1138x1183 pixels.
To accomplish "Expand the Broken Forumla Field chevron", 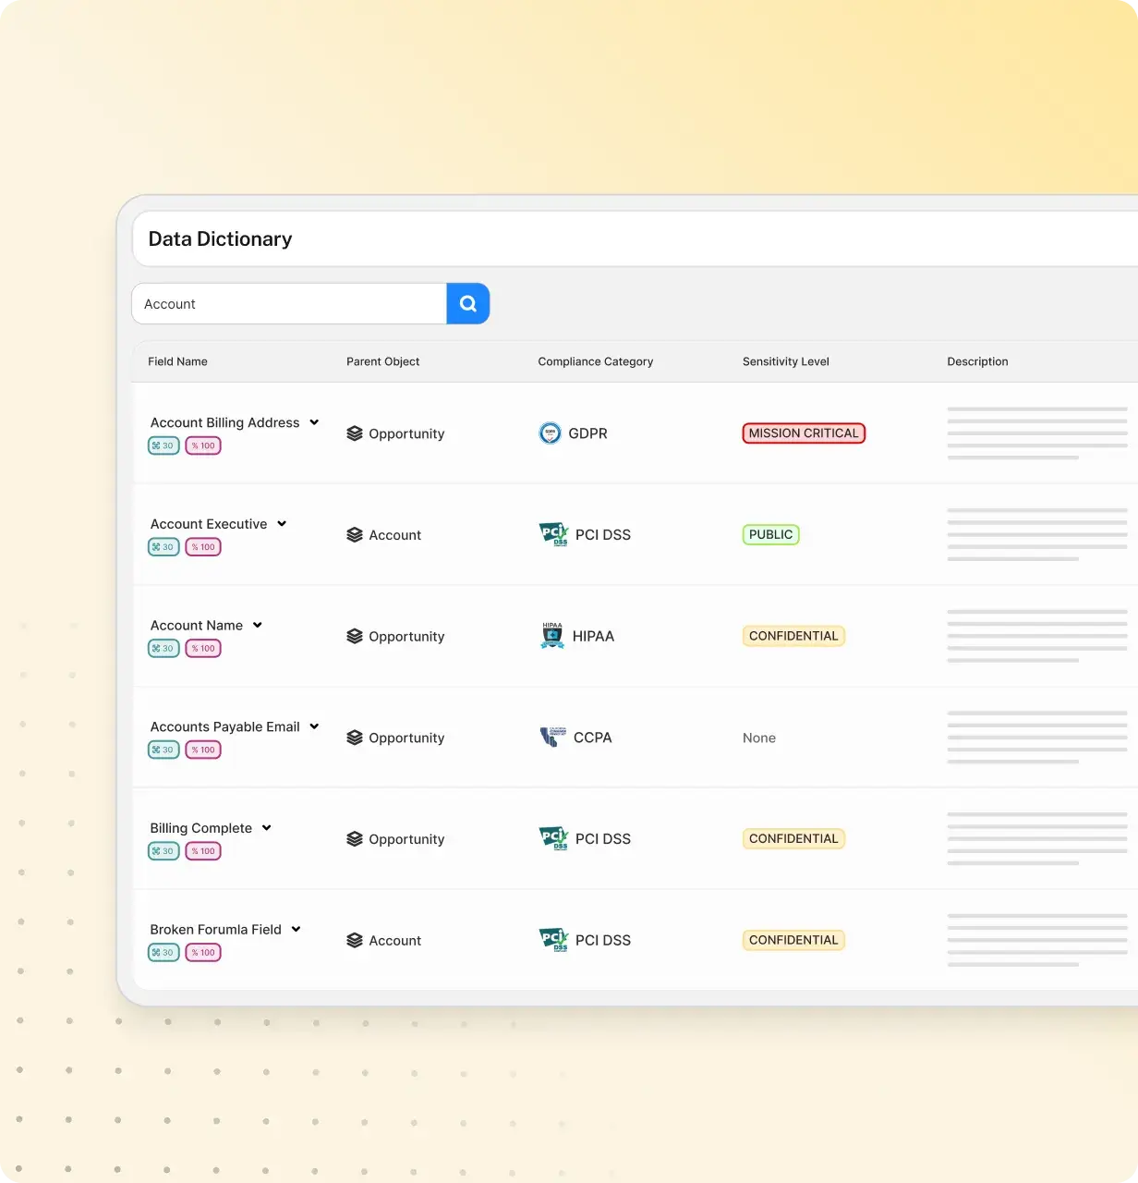I will [x=297, y=930].
